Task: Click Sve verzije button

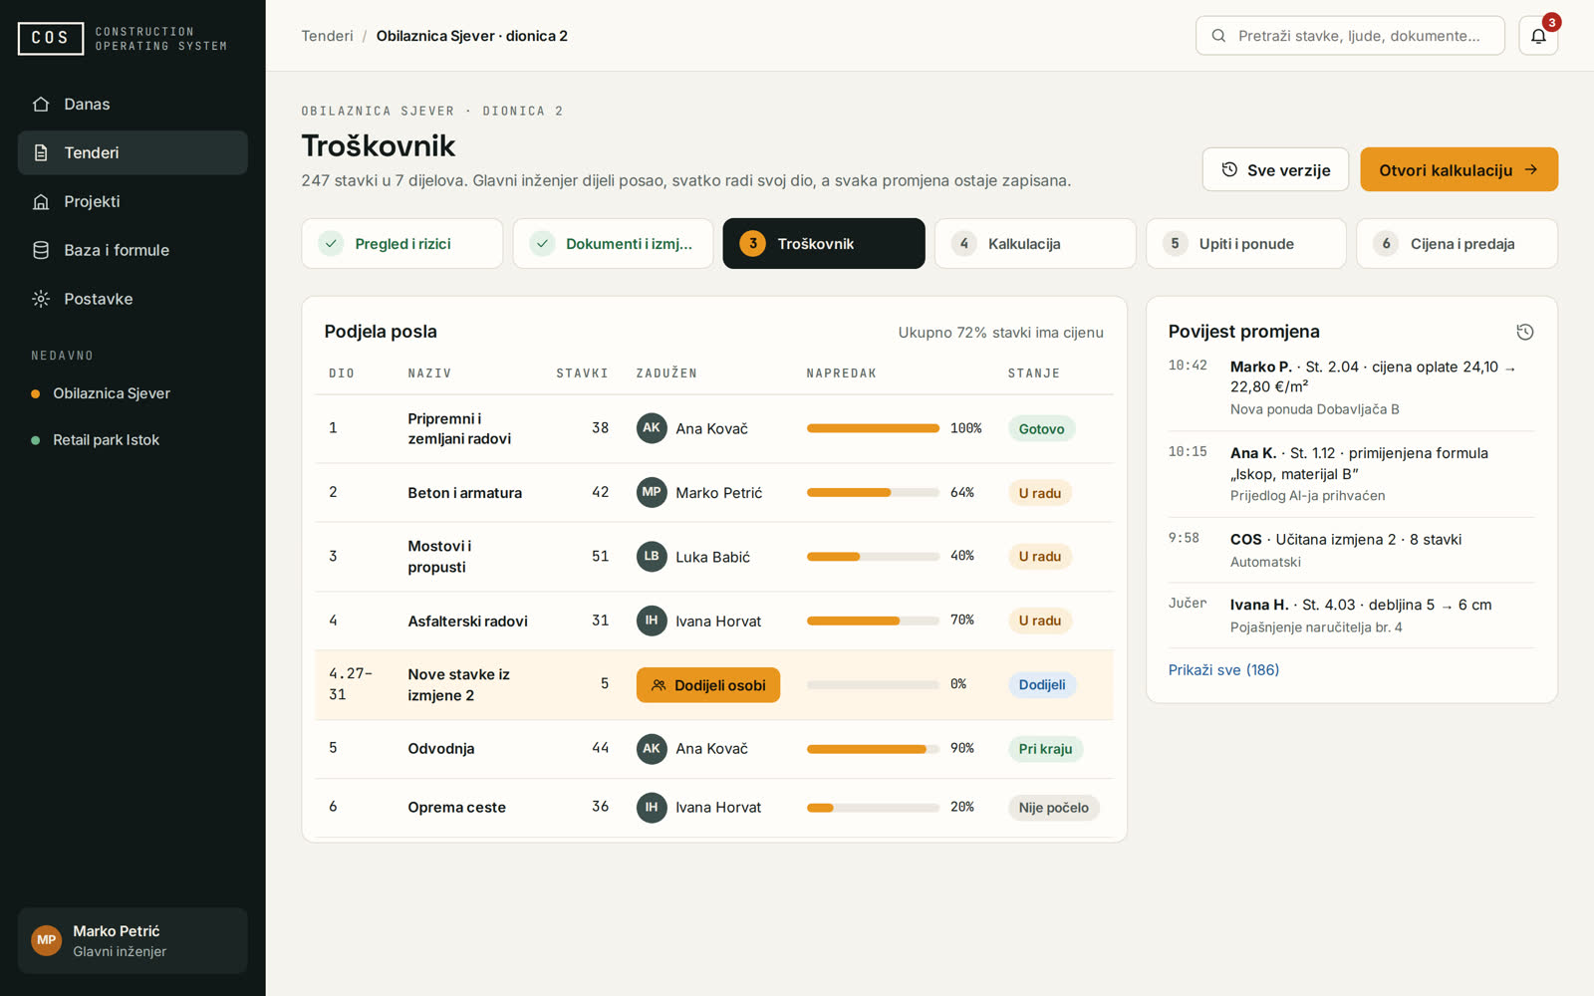Action: [x=1275, y=169]
